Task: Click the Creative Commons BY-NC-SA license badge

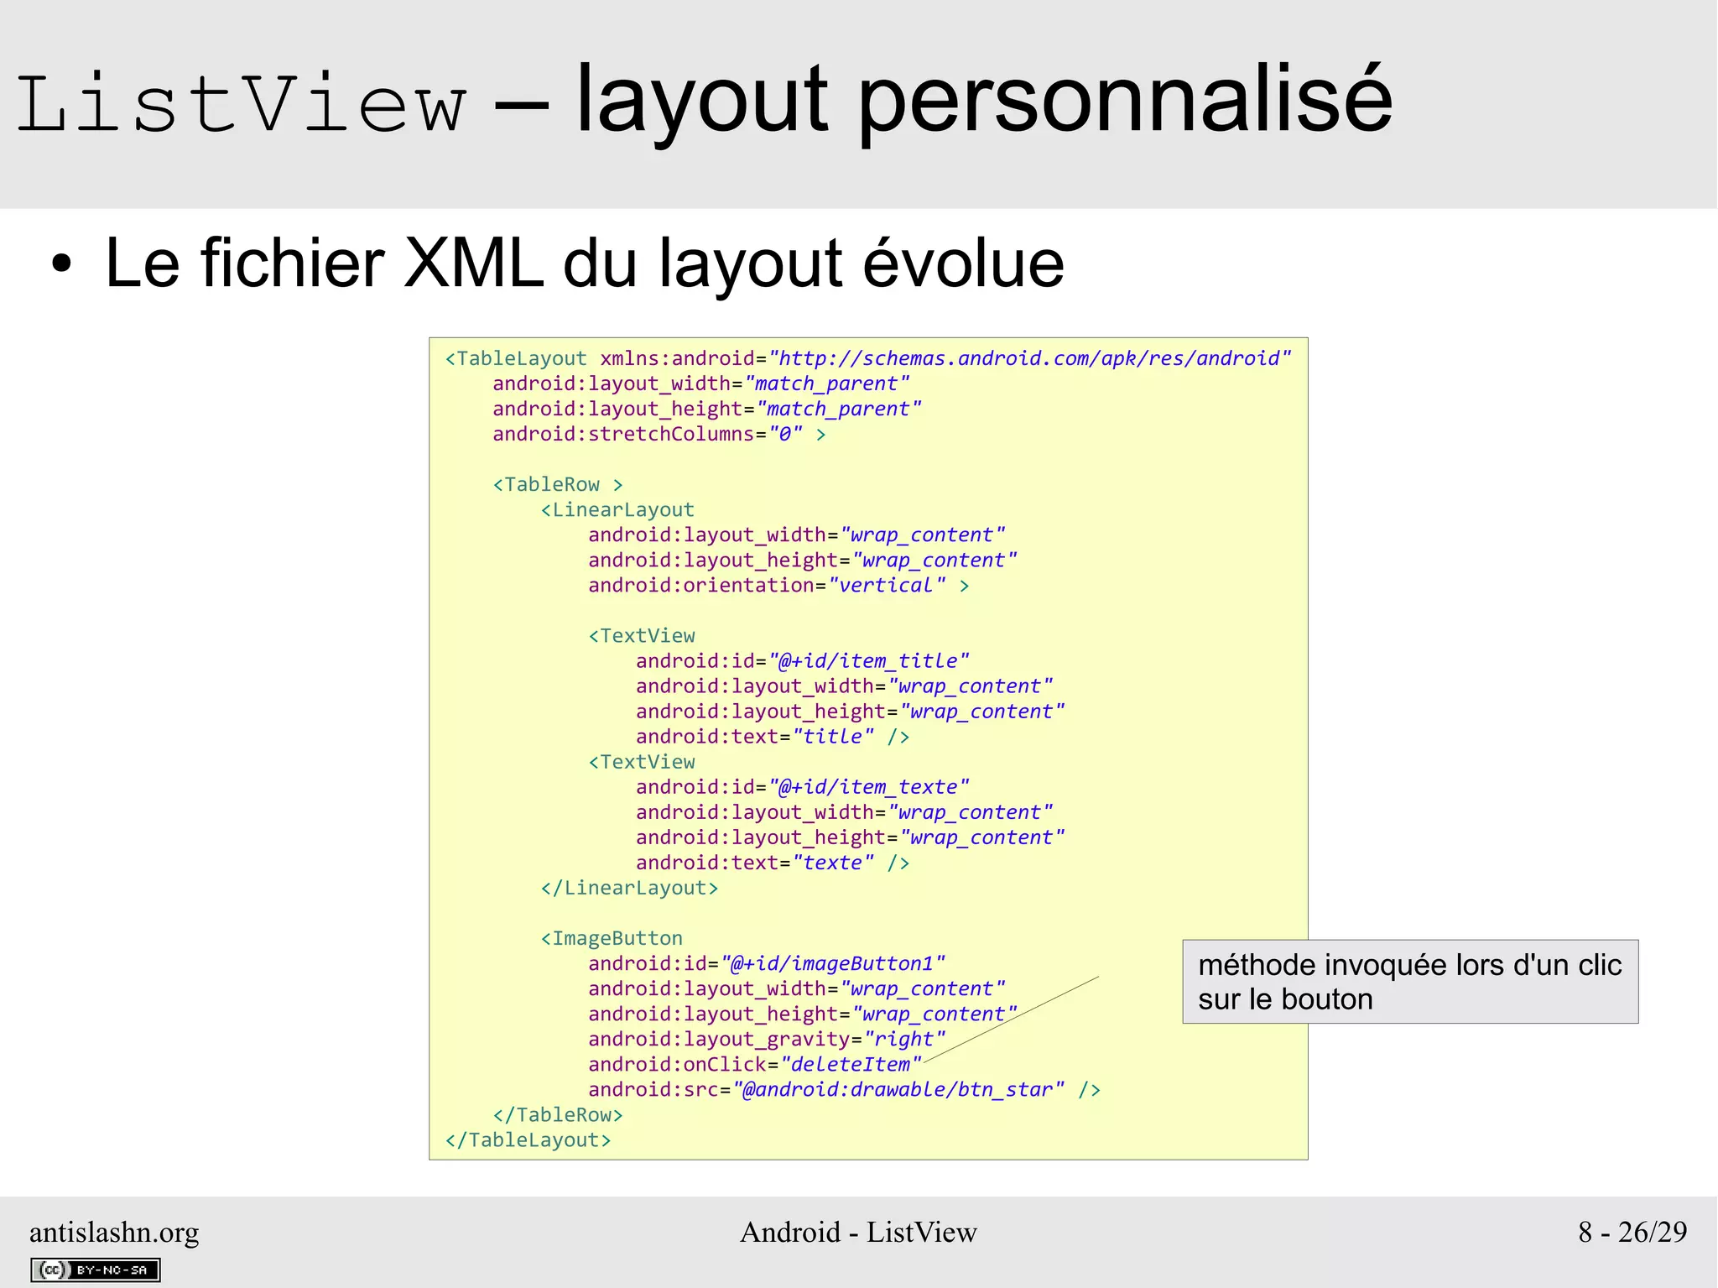Action: 96,1270
